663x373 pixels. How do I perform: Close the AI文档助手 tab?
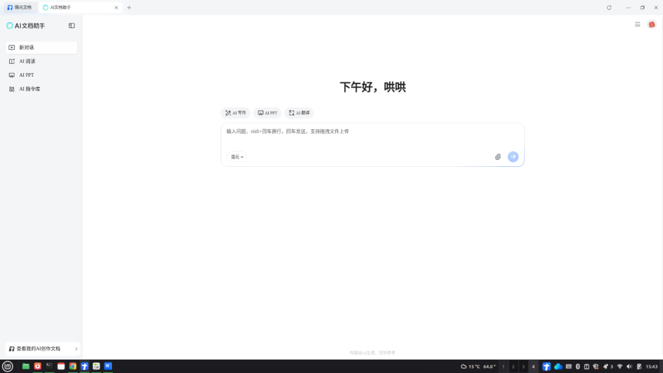(x=116, y=7)
